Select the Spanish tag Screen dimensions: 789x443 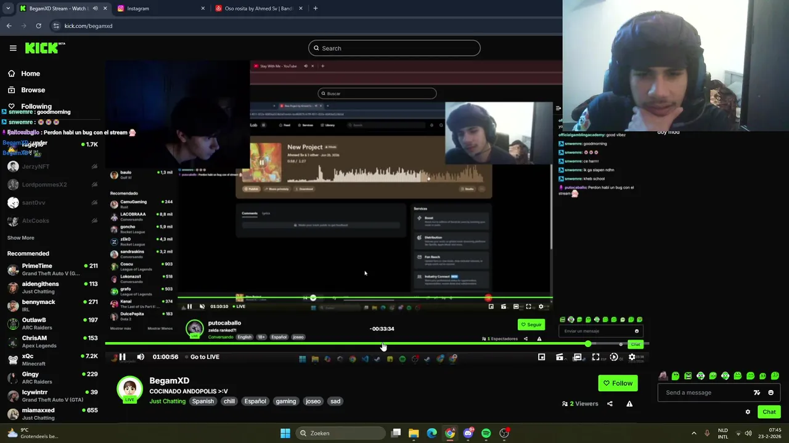click(x=203, y=401)
